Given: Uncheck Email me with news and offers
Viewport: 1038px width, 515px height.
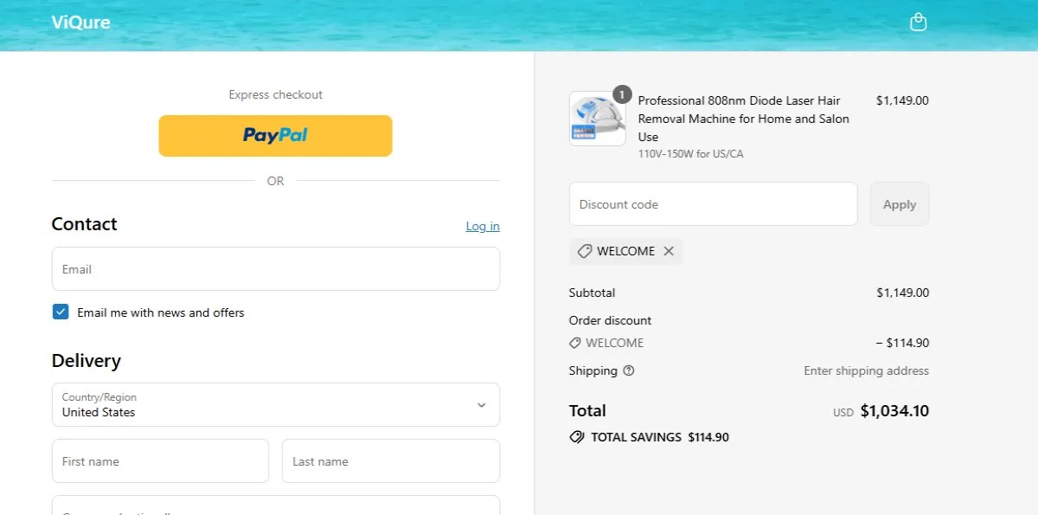Looking at the screenshot, I should pos(61,311).
